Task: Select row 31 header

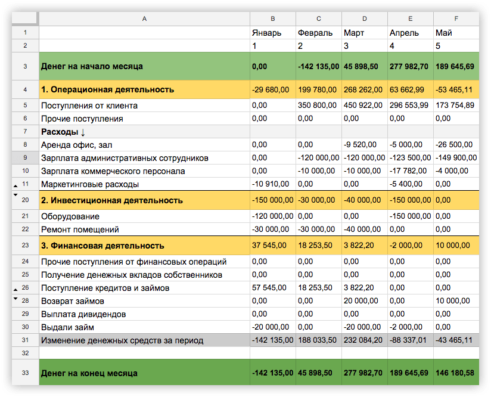Action: (x=25, y=340)
